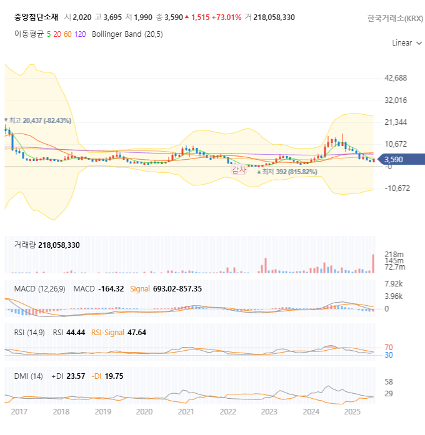Click the 7.92k MACD axis label
The height and width of the screenshot is (435, 425).
pos(394,284)
